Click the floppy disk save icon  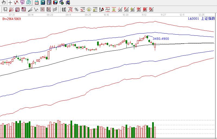55,3
